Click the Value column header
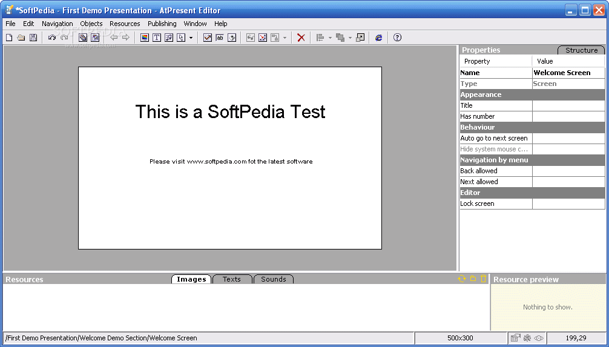Screen dimensions: 609x347 [x=568, y=61]
